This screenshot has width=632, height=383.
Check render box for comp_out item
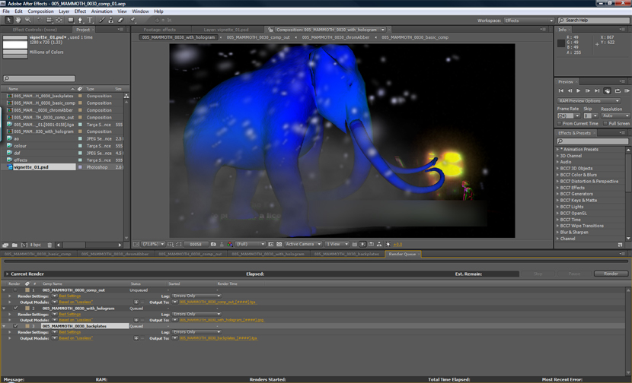15,290
